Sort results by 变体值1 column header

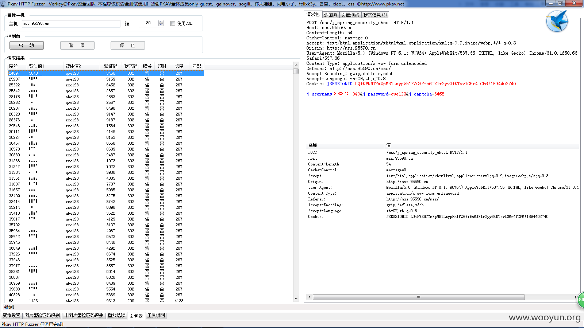(x=46, y=66)
